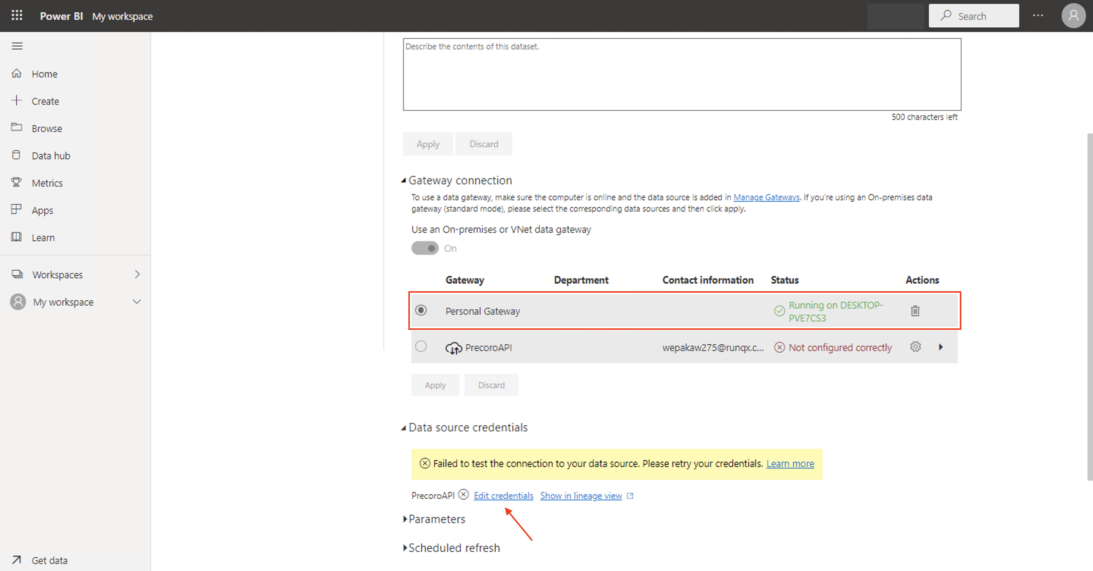Select the Personal Gateway radio button

click(421, 310)
